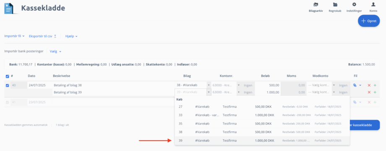Select purchase 39 #Varekøb from the list
The image size is (386, 151).
(x=262, y=141)
